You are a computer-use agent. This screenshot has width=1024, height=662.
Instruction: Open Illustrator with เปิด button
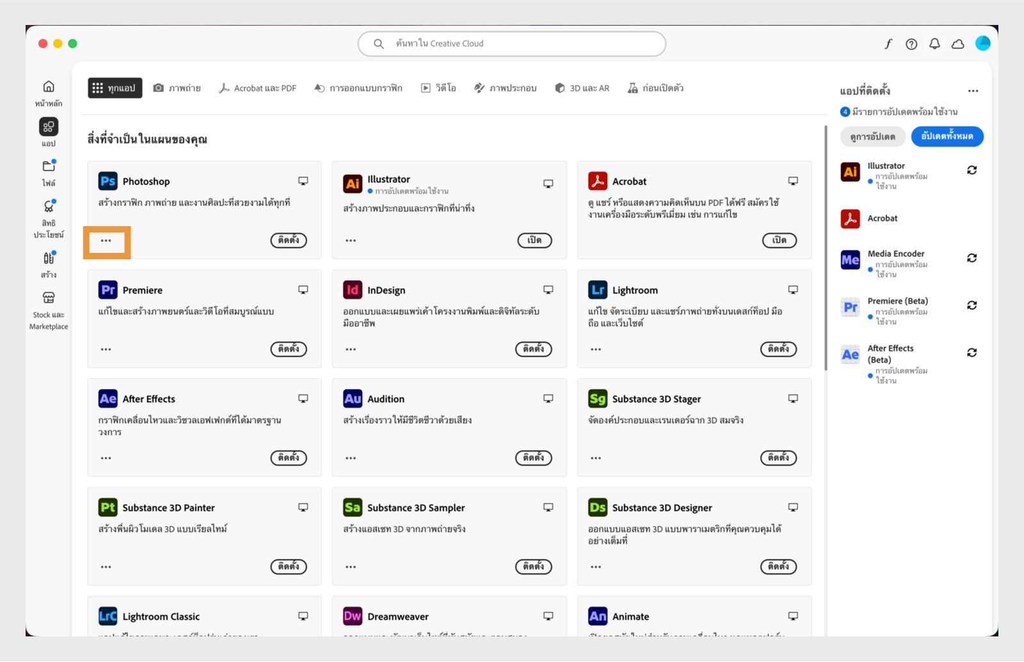pyautogui.click(x=534, y=240)
